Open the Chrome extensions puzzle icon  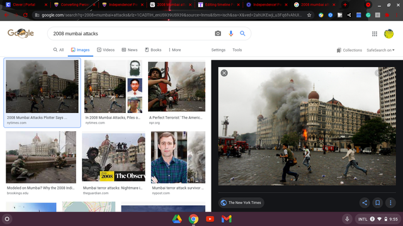point(387,15)
